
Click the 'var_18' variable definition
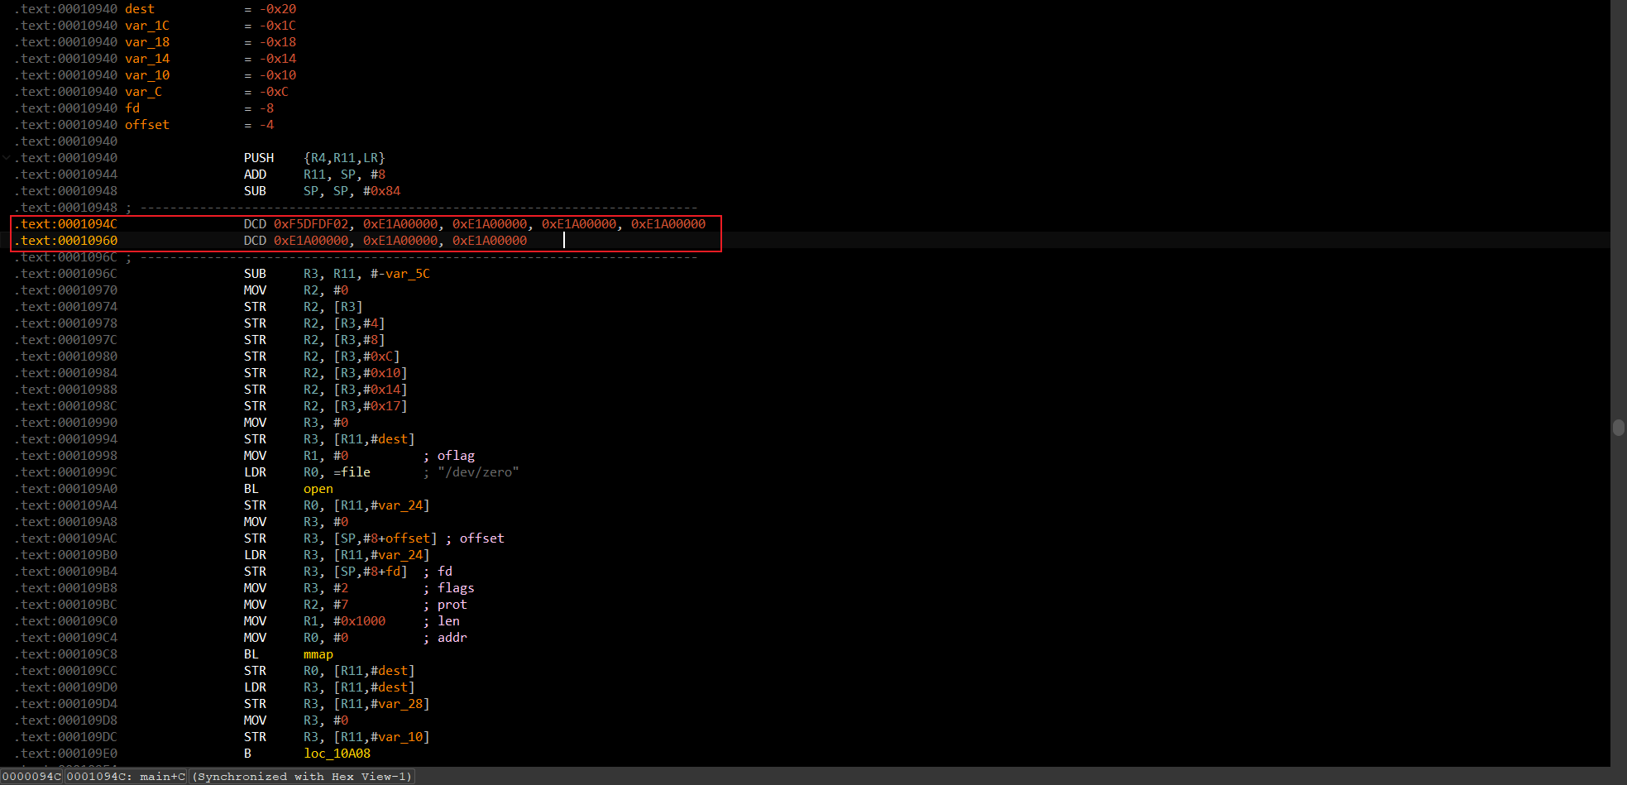[x=147, y=42]
